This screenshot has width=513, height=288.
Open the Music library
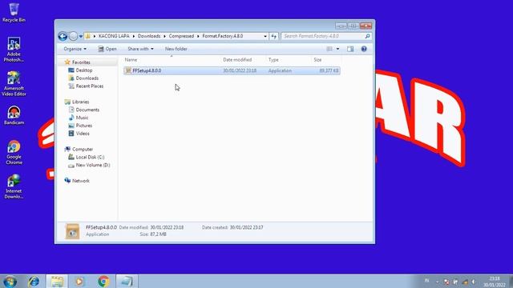[x=82, y=118]
